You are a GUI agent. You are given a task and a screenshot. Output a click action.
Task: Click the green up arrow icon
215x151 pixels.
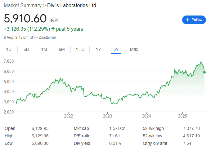click(x=53, y=29)
